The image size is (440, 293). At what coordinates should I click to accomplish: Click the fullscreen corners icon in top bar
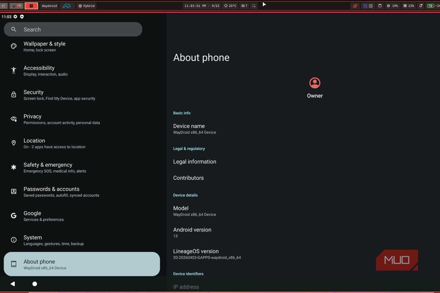tap(254, 6)
